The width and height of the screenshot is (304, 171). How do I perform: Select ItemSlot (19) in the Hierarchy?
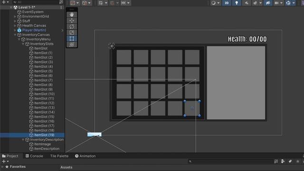pyautogui.click(x=44, y=135)
